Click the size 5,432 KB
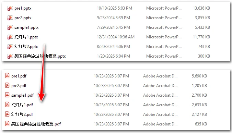 tap(202, 27)
